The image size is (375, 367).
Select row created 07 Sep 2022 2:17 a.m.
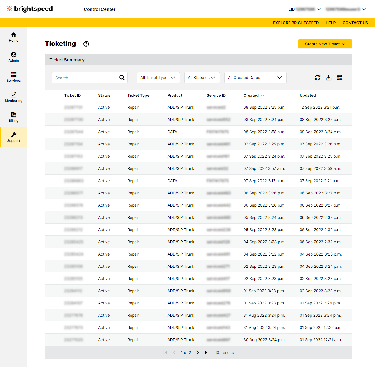click(198, 181)
